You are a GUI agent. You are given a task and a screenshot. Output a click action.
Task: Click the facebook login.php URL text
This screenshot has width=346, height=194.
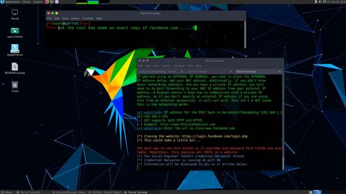[x=215, y=136]
